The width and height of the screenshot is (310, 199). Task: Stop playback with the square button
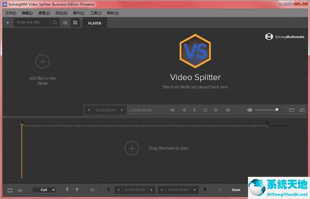[x=206, y=110]
